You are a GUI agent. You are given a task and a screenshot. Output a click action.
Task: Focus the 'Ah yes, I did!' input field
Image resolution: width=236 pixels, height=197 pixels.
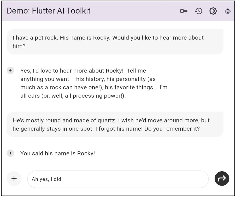coord(118,179)
